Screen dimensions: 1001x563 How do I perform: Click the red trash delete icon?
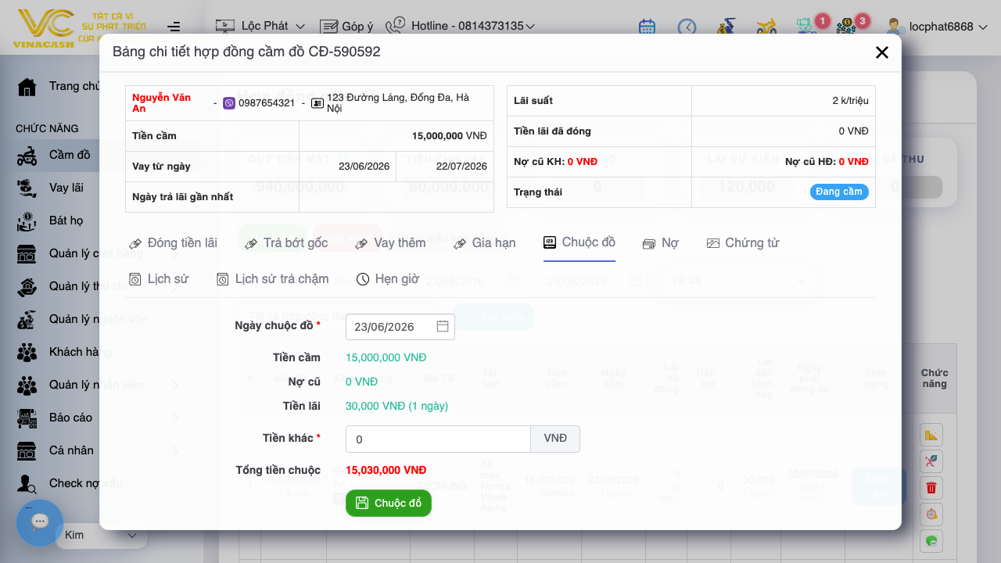tap(931, 488)
